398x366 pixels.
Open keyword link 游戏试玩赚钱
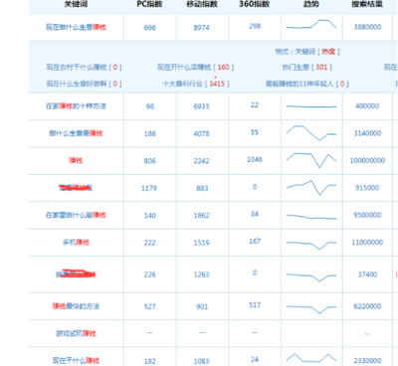76,333
